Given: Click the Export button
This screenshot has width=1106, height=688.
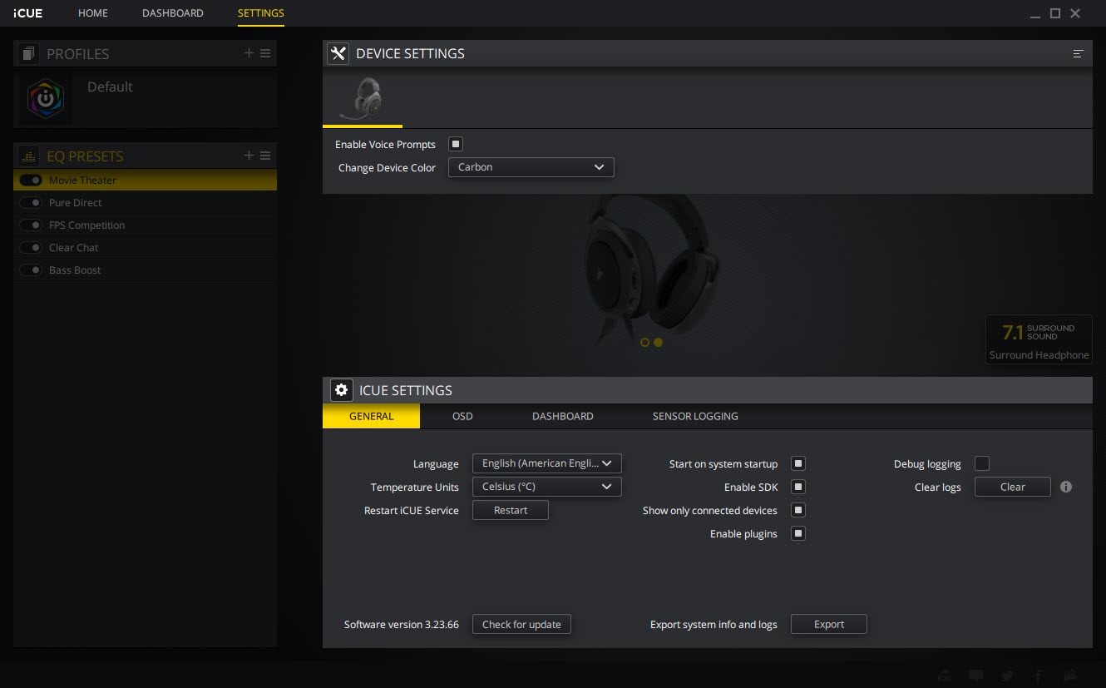Looking at the screenshot, I should (829, 624).
